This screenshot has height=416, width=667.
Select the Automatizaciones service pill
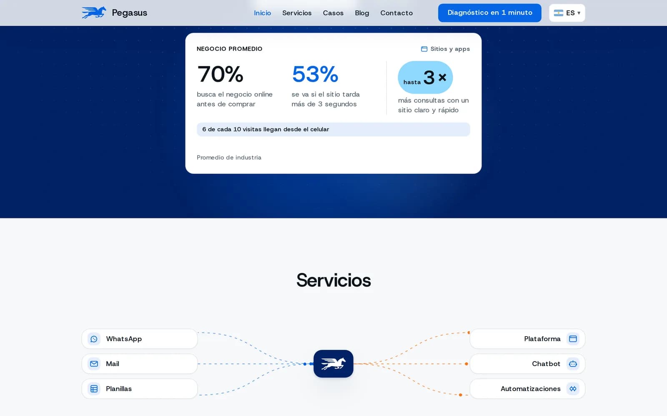pyautogui.click(x=527, y=389)
